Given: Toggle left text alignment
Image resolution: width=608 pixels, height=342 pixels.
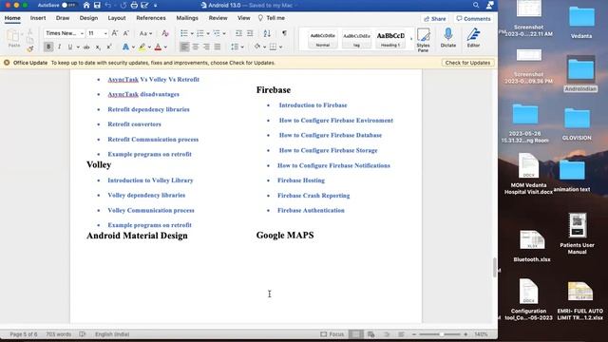Looking at the screenshot, I should pos(184,47).
